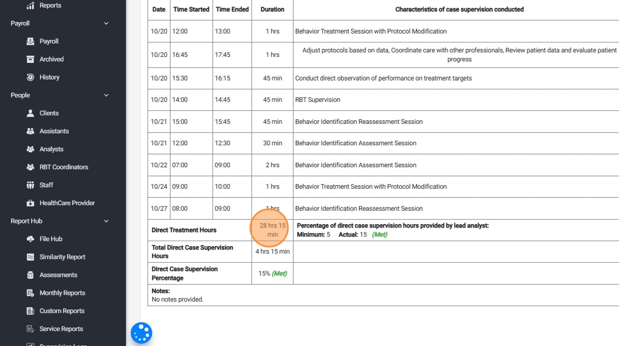
Task: Click the 15% (Met) percentage value
Action: click(272, 274)
